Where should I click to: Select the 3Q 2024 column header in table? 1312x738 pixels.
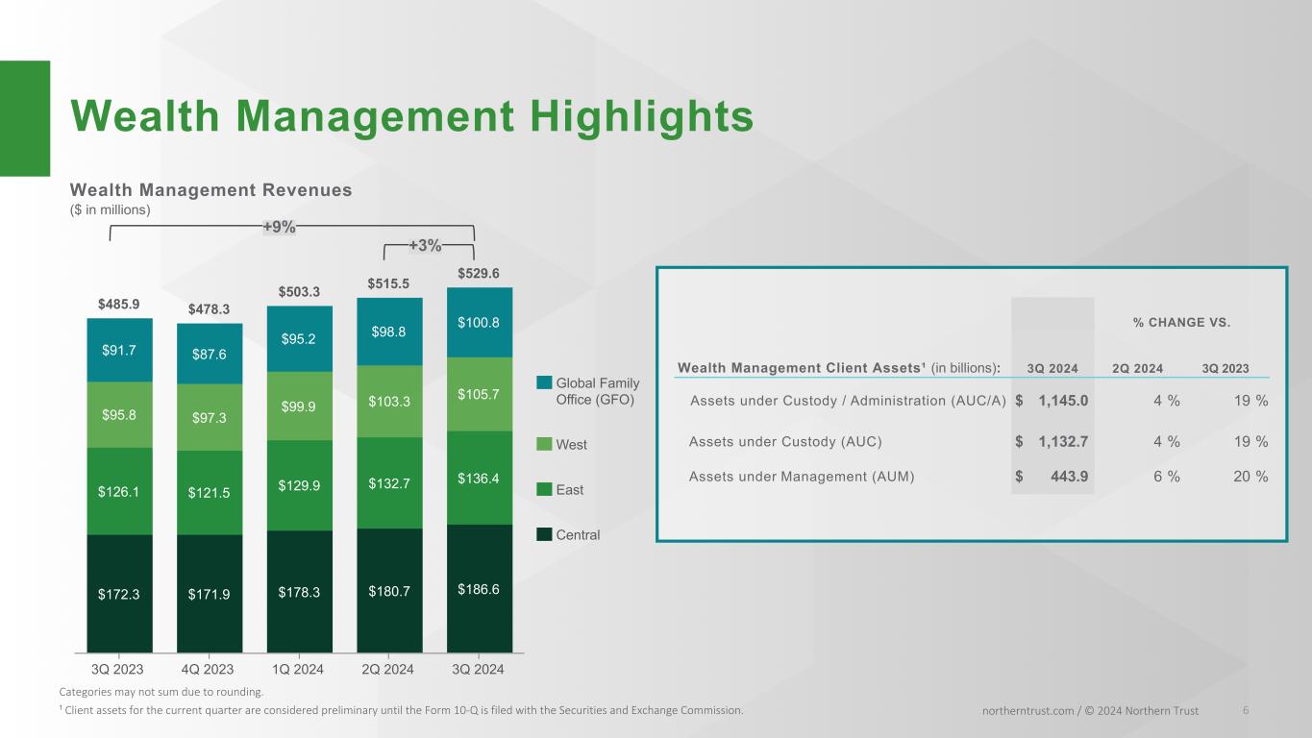tap(1052, 368)
